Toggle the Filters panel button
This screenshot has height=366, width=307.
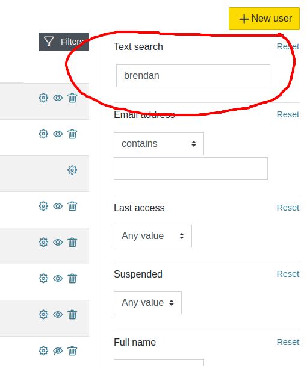coord(64,42)
